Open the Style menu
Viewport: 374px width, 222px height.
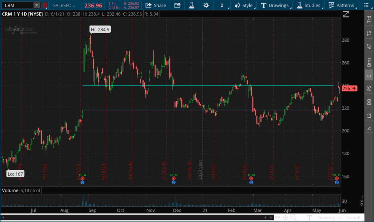click(x=245, y=5)
